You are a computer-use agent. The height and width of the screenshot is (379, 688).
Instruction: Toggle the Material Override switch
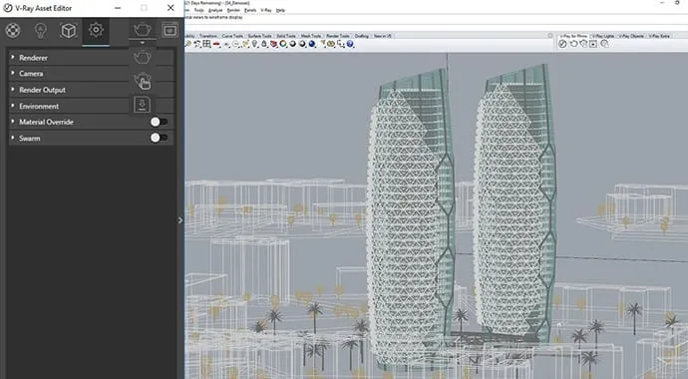(159, 122)
